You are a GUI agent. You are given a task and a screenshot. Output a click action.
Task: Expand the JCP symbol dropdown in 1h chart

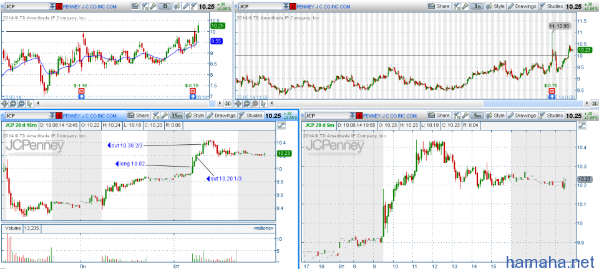coord(286,6)
